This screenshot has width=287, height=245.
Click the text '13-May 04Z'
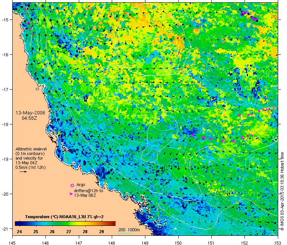tap(26, 163)
